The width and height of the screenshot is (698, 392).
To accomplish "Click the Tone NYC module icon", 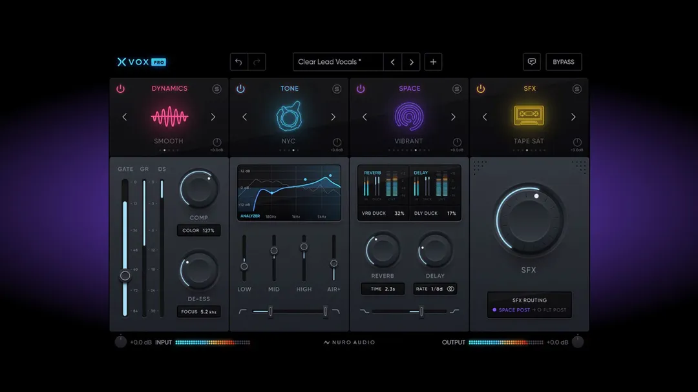I will (289, 117).
